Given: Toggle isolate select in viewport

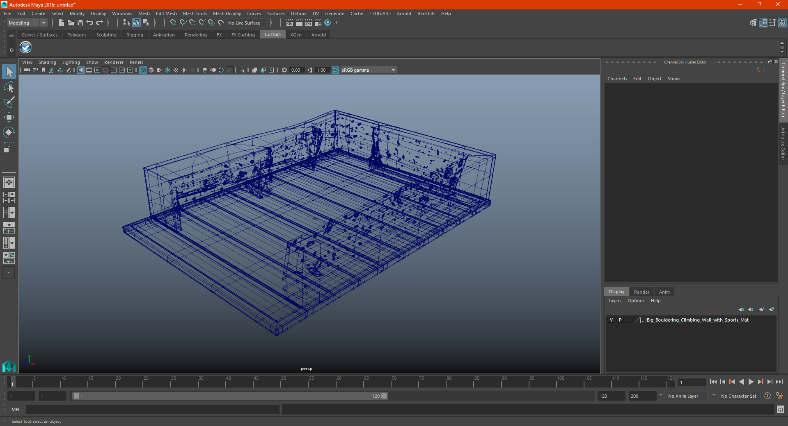Looking at the screenshot, I should pos(242,70).
